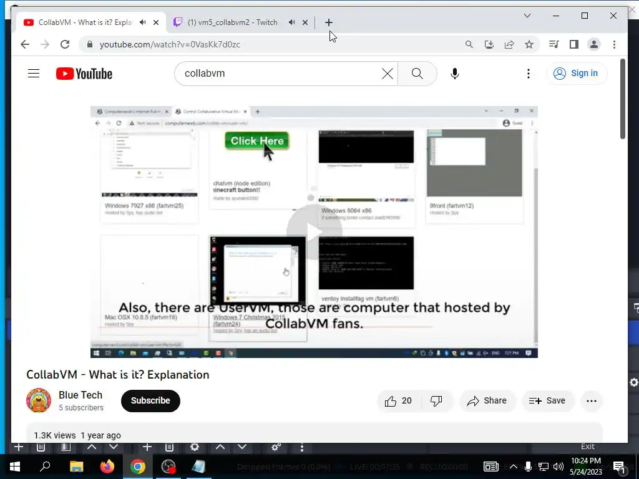Reload the YouTube page
639x479 pixels.
[65, 44]
